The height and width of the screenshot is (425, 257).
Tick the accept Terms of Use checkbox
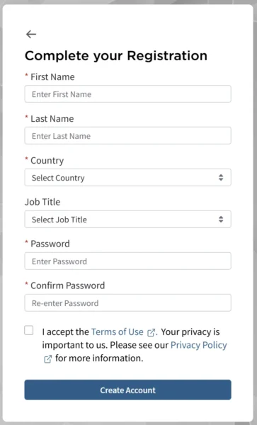pyautogui.click(x=29, y=330)
